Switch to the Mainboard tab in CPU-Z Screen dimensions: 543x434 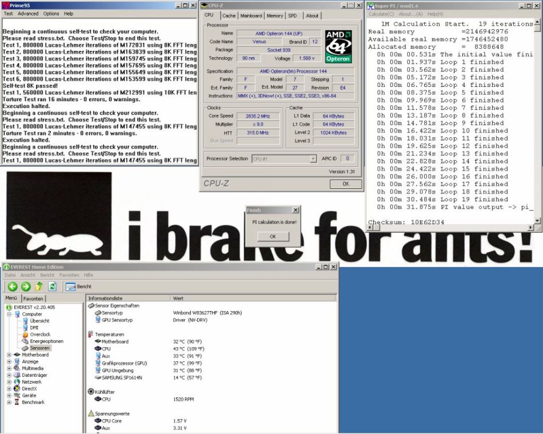[x=251, y=15]
